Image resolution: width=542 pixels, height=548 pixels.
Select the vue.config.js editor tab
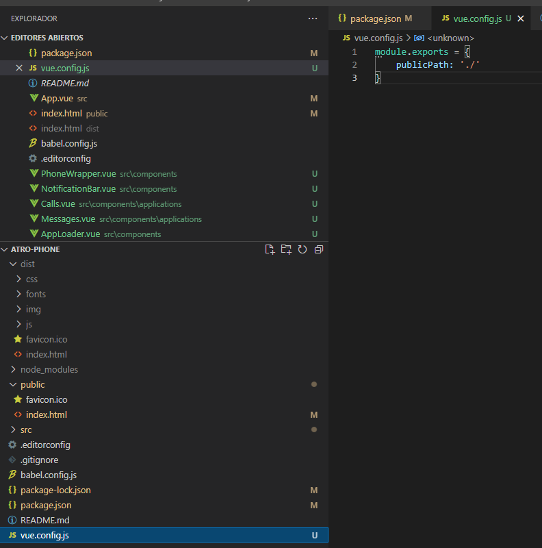(x=481, y=18)
